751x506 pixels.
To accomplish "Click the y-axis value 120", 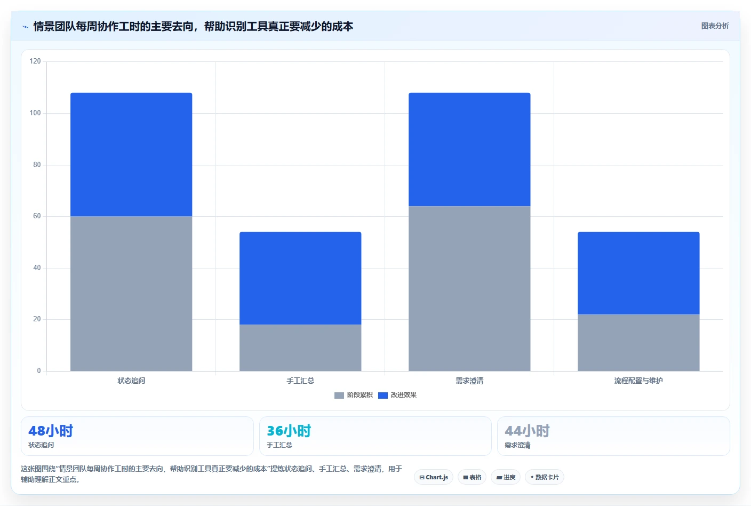I will [35, 61].
